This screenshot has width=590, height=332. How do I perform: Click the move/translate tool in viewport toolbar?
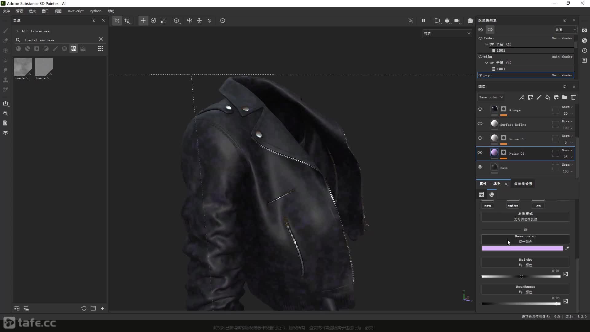point(143,21)
